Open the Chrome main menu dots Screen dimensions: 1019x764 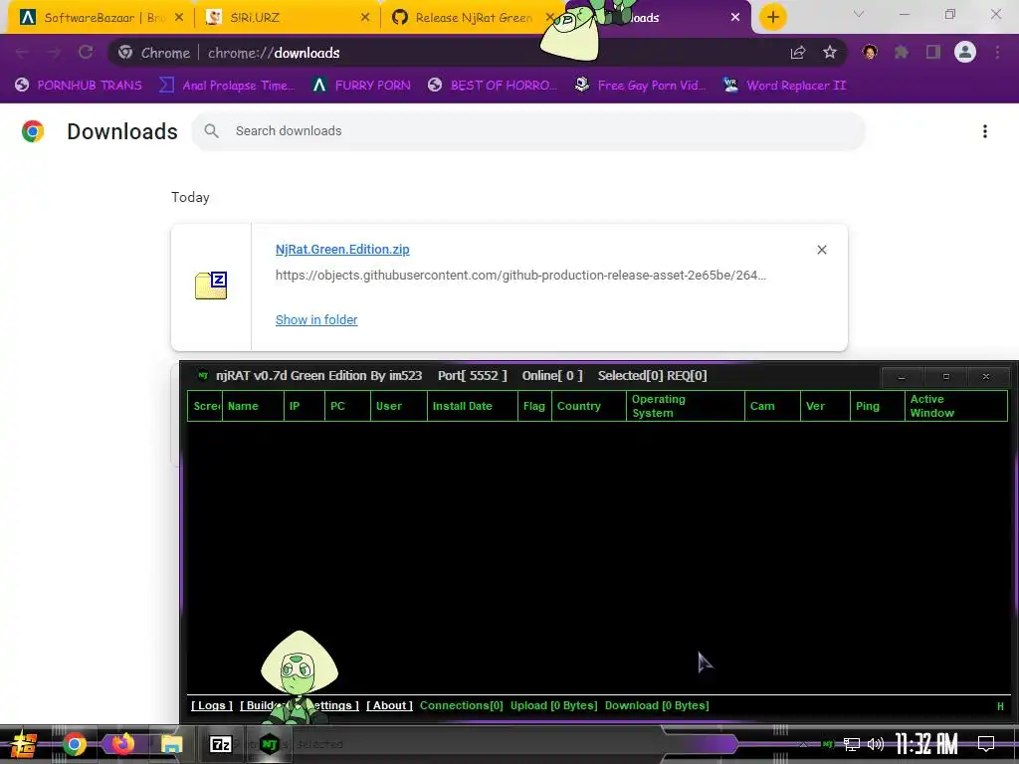[997, 53]
